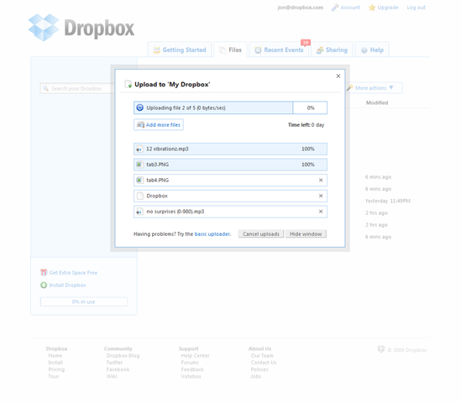The height and width of the screenshot is (403, 461).
Task: Open the Twitter footer link
Action: tap(114, 363)
